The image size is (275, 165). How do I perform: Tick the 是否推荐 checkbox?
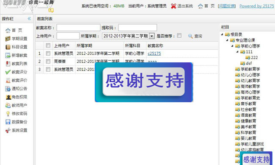(x=179, y=35)
